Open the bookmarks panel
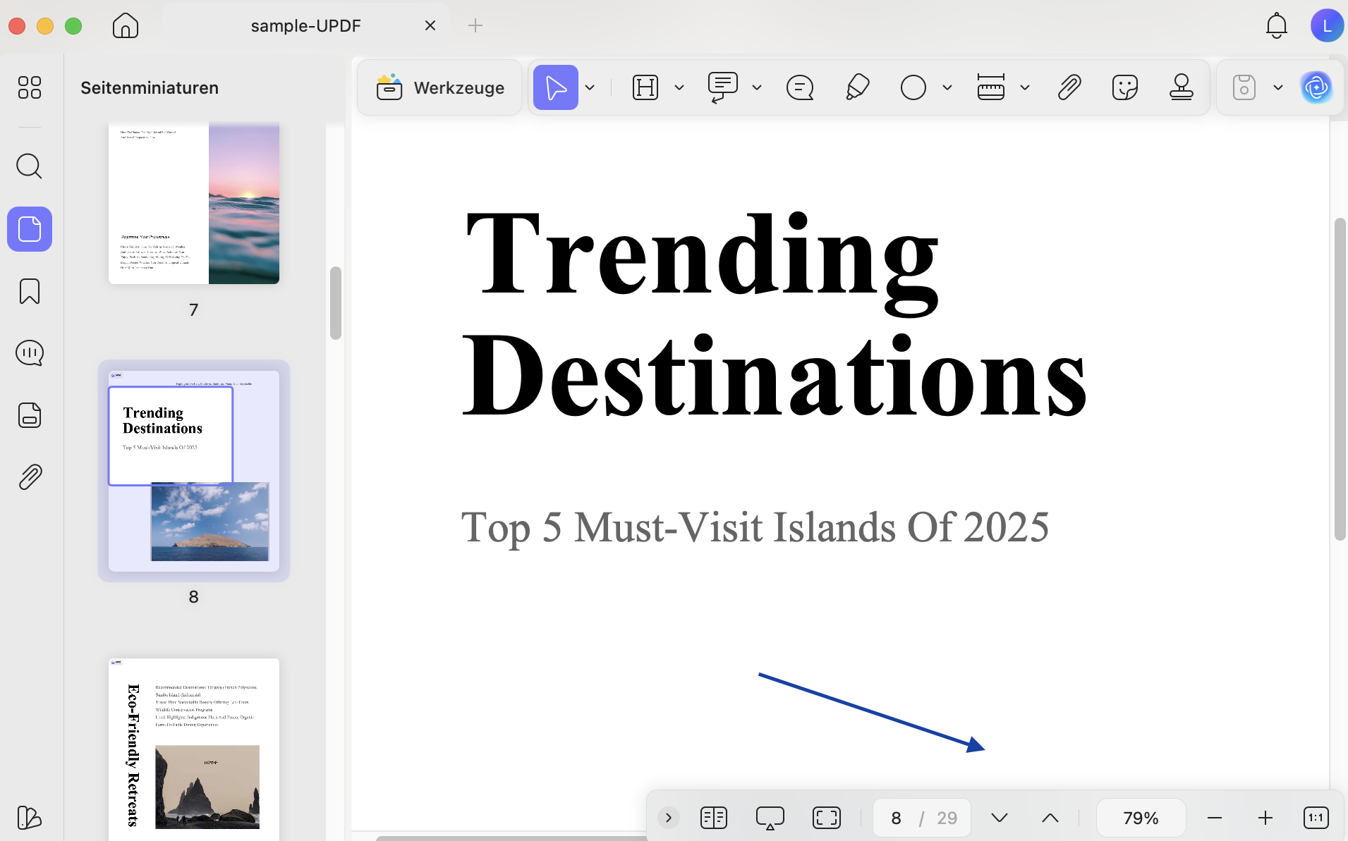Screen dimensions: 1348x841 (29, 291)
